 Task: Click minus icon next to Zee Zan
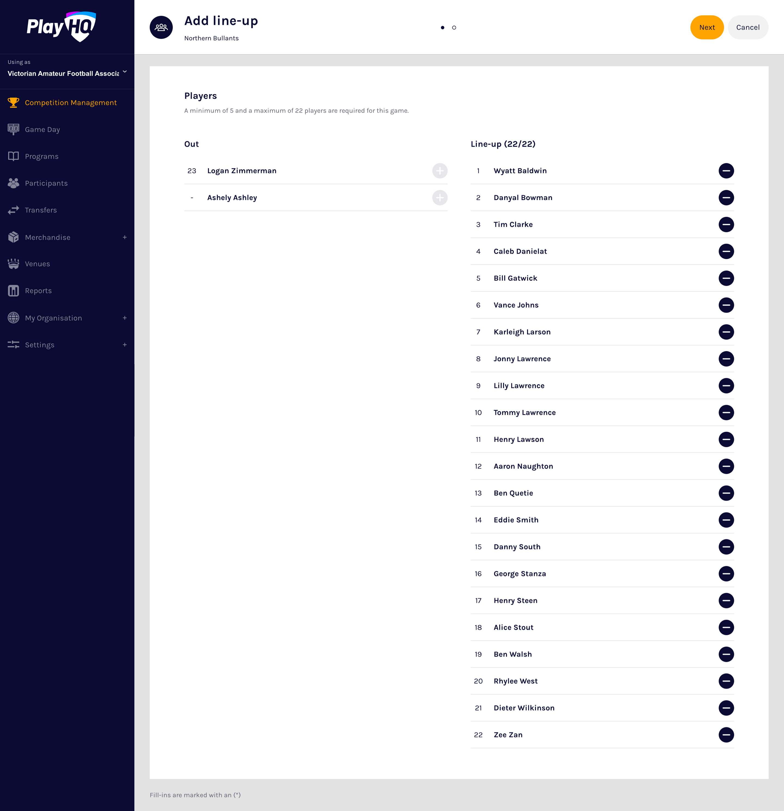coord(726,735)
